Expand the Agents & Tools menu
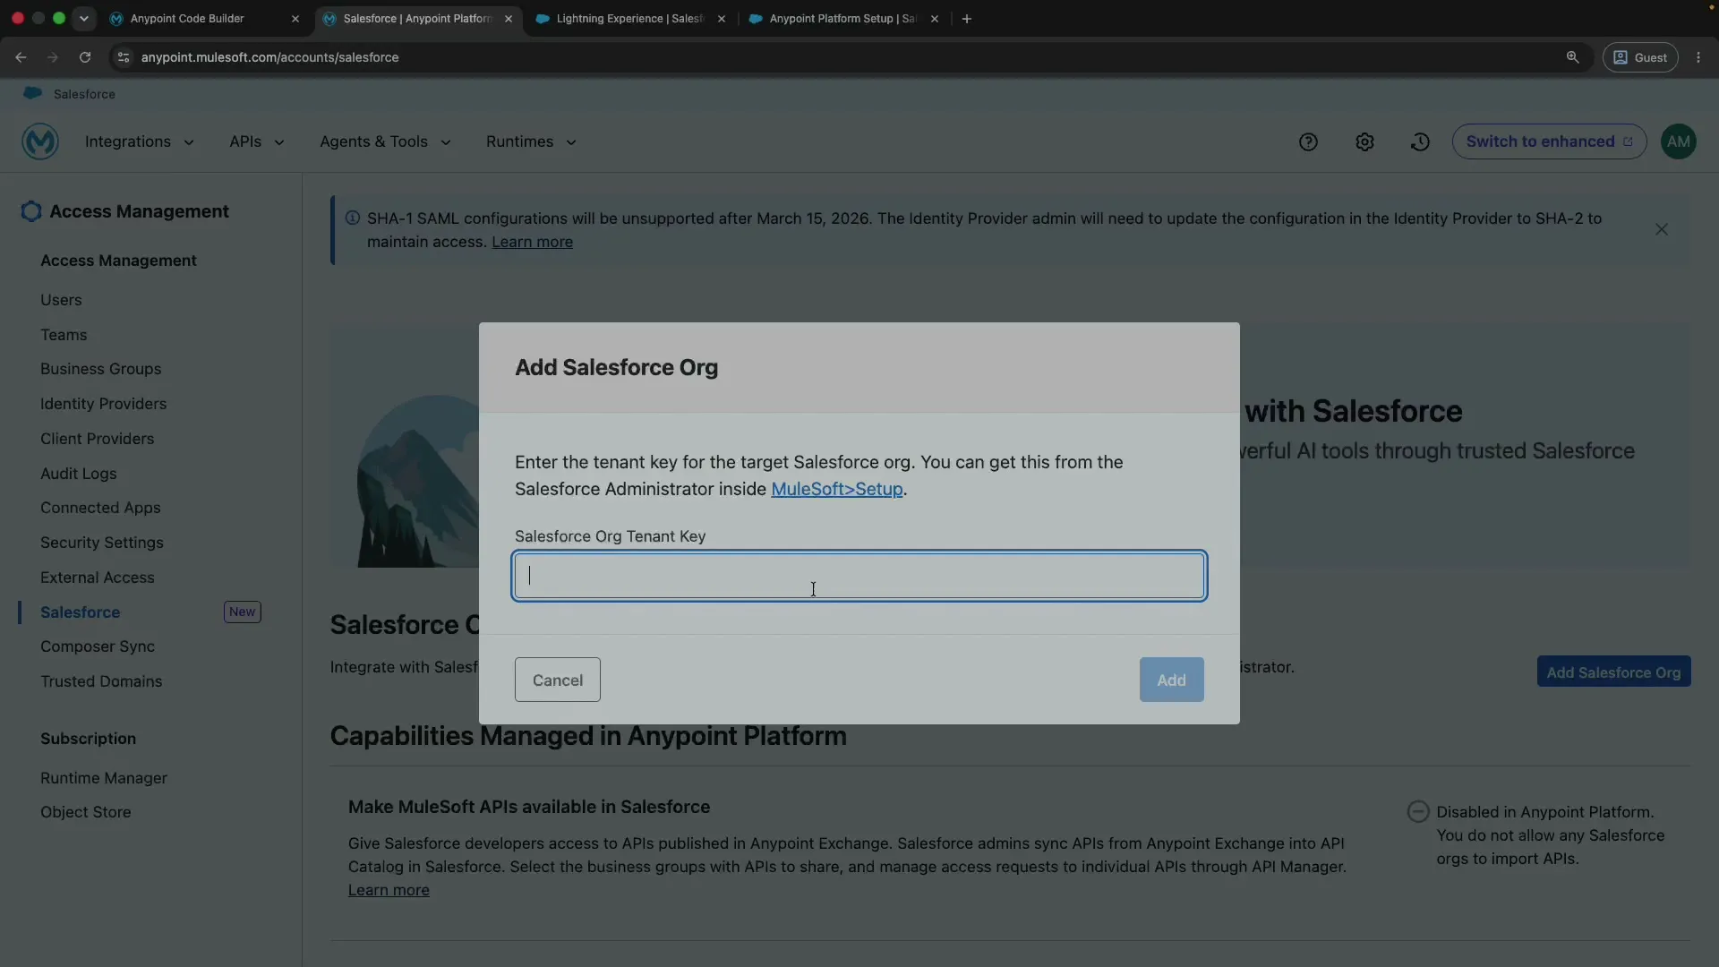1719x967 pixels. 385,141
